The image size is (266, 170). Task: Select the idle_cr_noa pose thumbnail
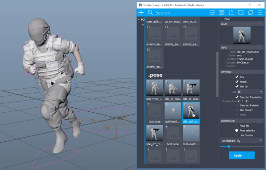(x=173, y=88)
